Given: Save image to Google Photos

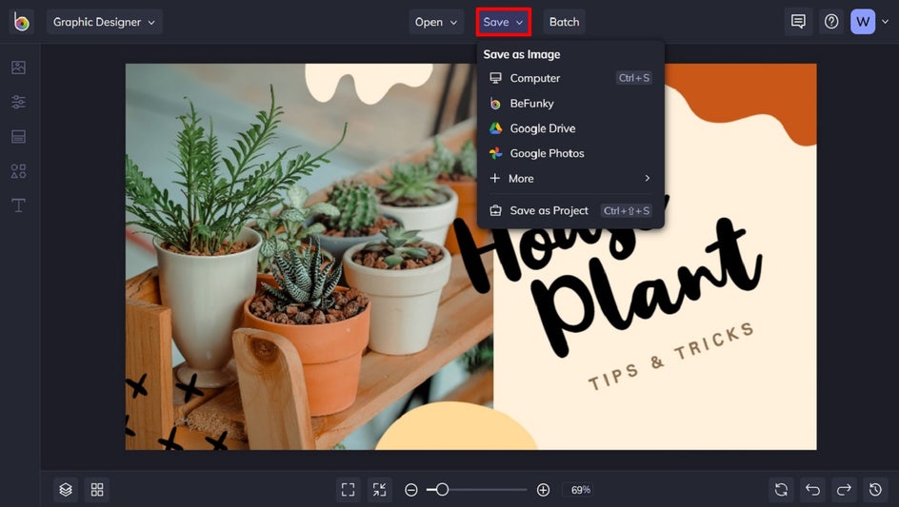Looking at the screenshot, I should tap(570, 153).
